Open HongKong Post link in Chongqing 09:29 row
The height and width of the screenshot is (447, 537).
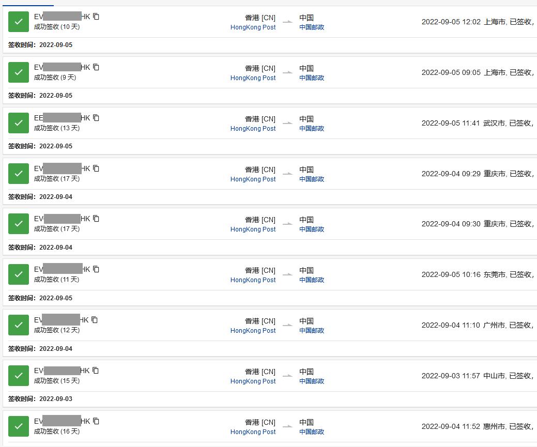pos(253,179)
